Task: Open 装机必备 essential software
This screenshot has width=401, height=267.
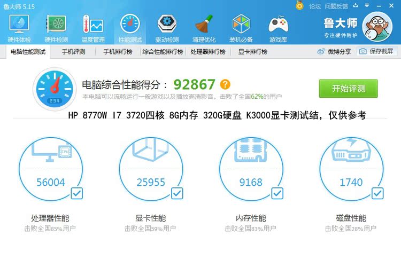Action: tap(241, 28)
